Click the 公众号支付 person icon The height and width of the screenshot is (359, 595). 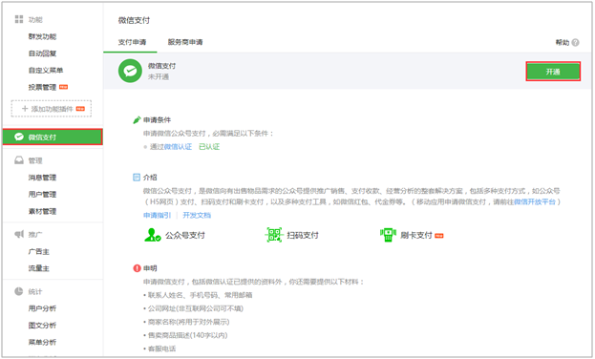(x=153, y=235)
